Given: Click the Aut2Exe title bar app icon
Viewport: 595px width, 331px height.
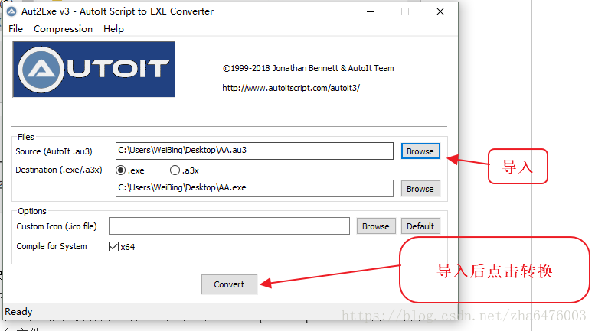Looking at the screenshot, I should coord(11,11).
